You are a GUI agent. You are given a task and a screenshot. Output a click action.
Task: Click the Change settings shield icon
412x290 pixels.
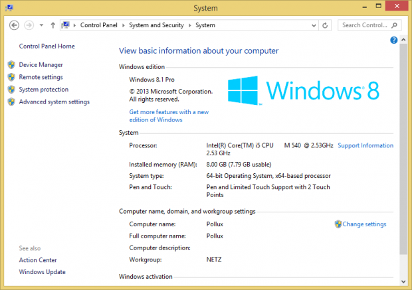338,224
